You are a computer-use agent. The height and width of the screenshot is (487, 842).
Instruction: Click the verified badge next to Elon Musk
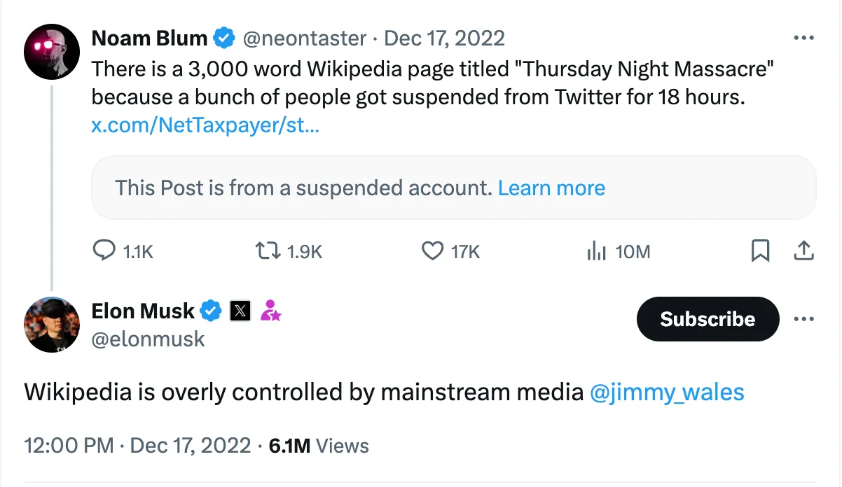(x=212, y=311)
